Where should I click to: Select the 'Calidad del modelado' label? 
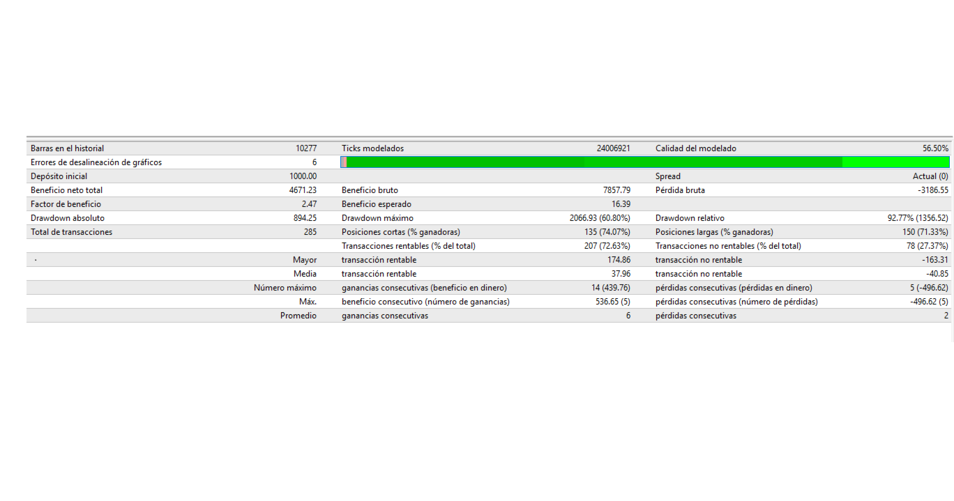click(x=696, y=148)
